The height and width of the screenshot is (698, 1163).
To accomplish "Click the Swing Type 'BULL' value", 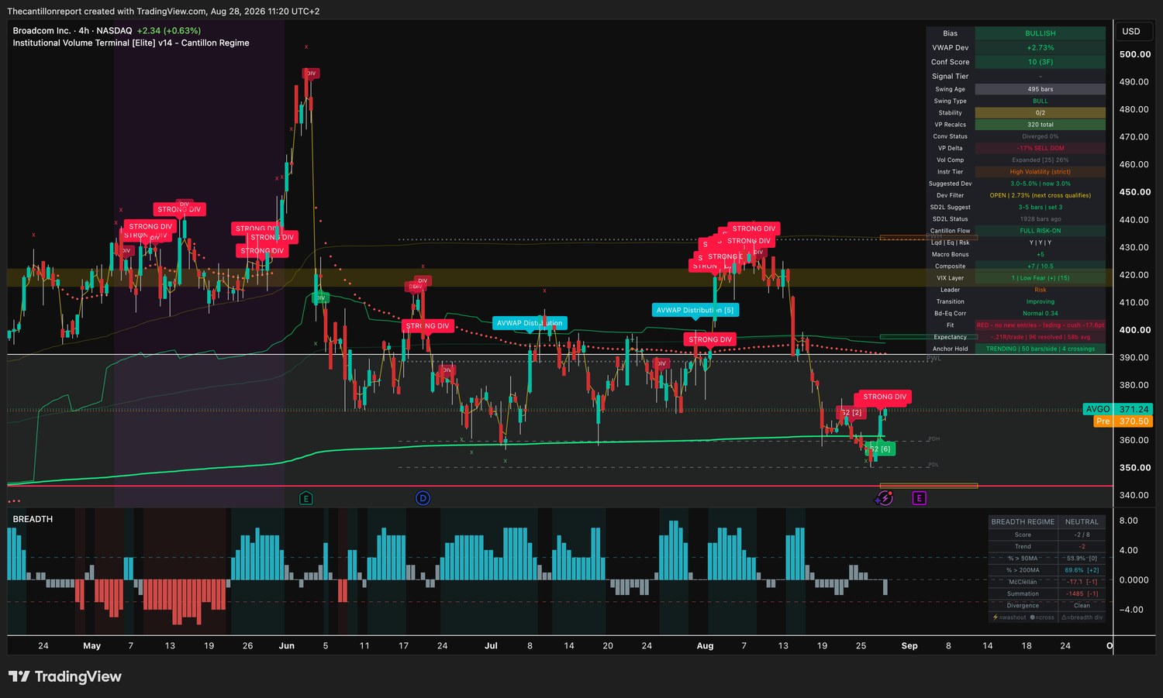I will click(1040, 101).
